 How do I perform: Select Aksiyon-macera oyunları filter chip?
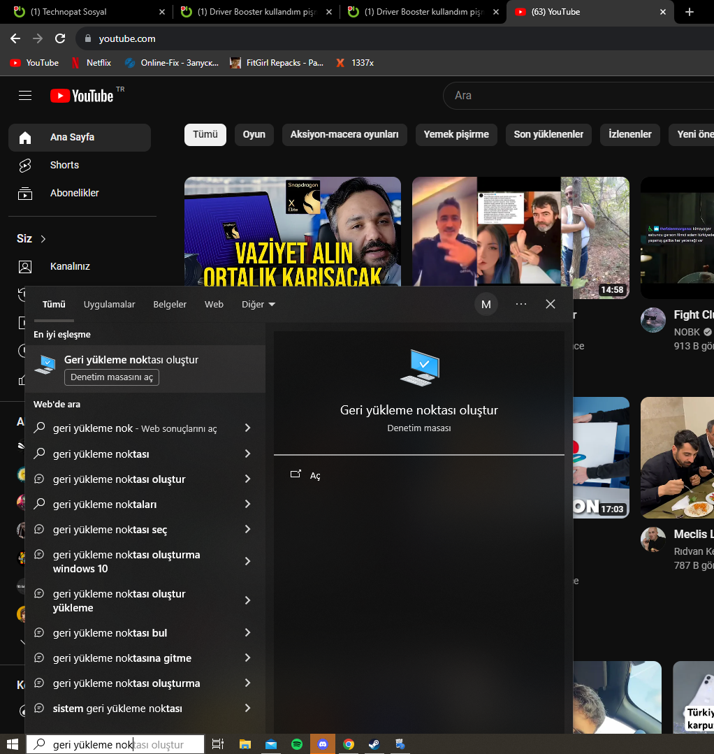tap(344, 135)
